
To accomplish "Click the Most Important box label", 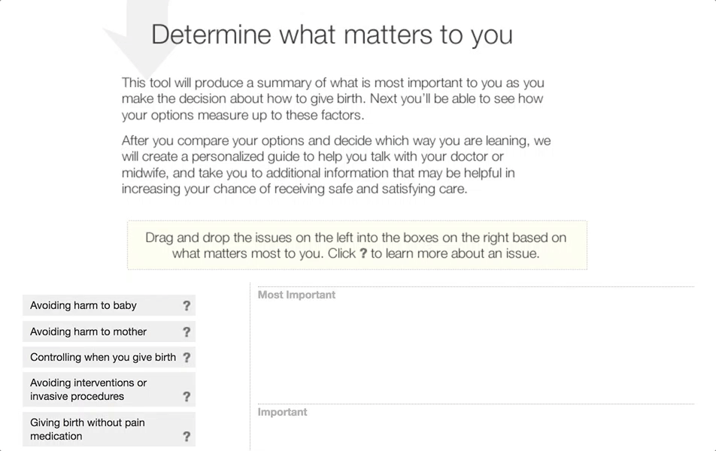I will (x=296, y=295).
